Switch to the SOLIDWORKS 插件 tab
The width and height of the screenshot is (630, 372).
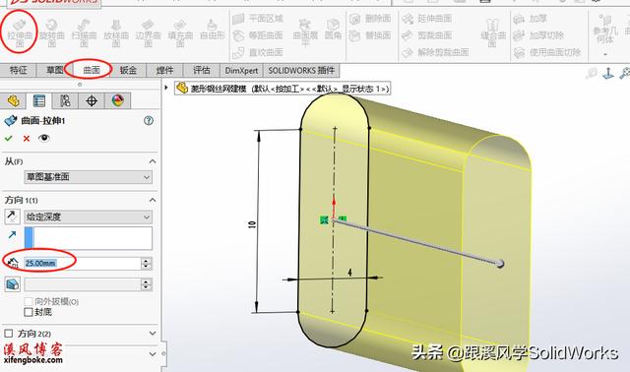coord(301,70)
